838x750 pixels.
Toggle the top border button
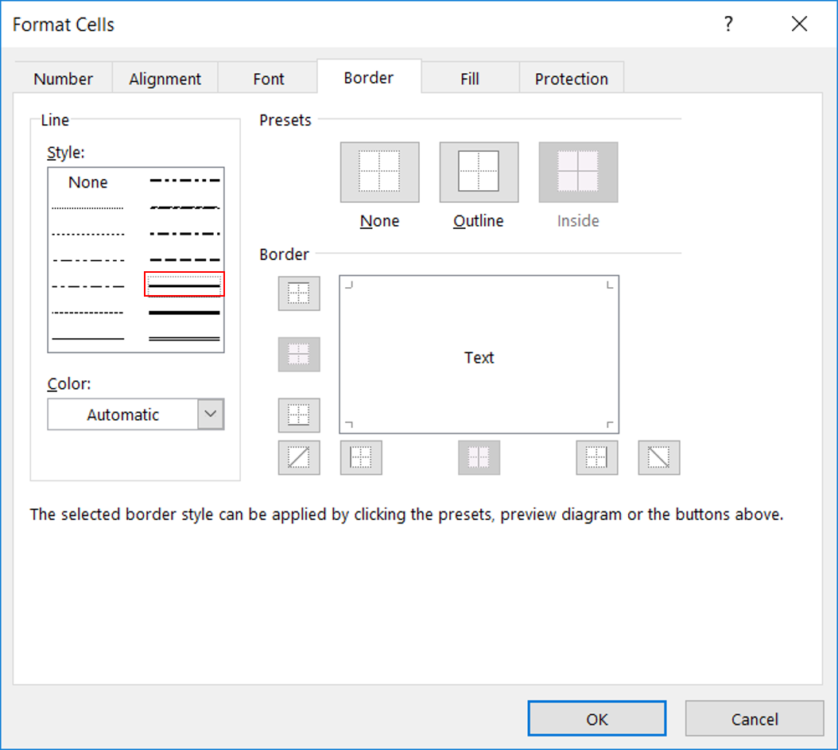(x=299, y=293)
